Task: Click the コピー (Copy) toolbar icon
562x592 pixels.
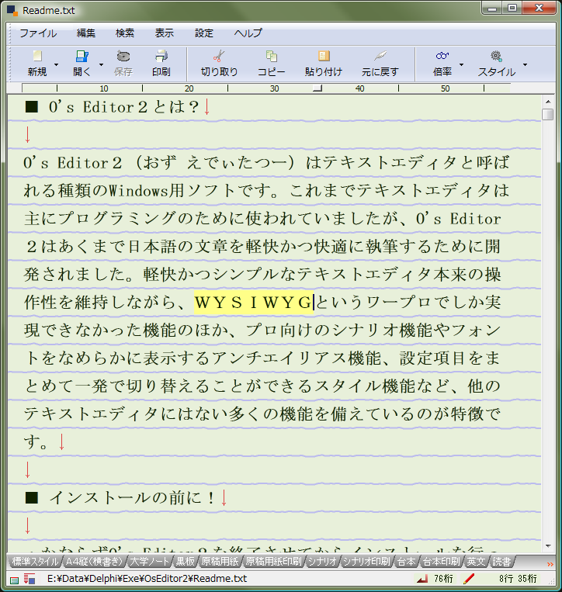Action: click(x=272, y=57)
